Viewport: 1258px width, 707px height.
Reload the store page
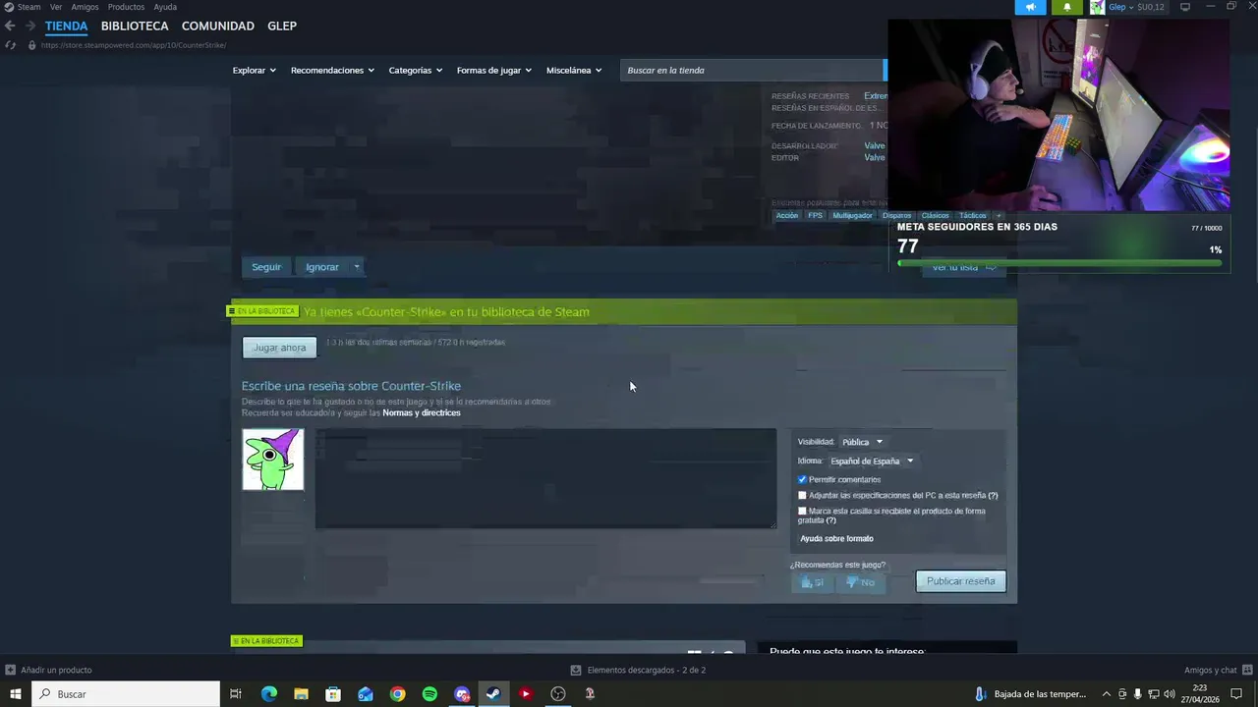pyautogui.click(x=10, y=45)
